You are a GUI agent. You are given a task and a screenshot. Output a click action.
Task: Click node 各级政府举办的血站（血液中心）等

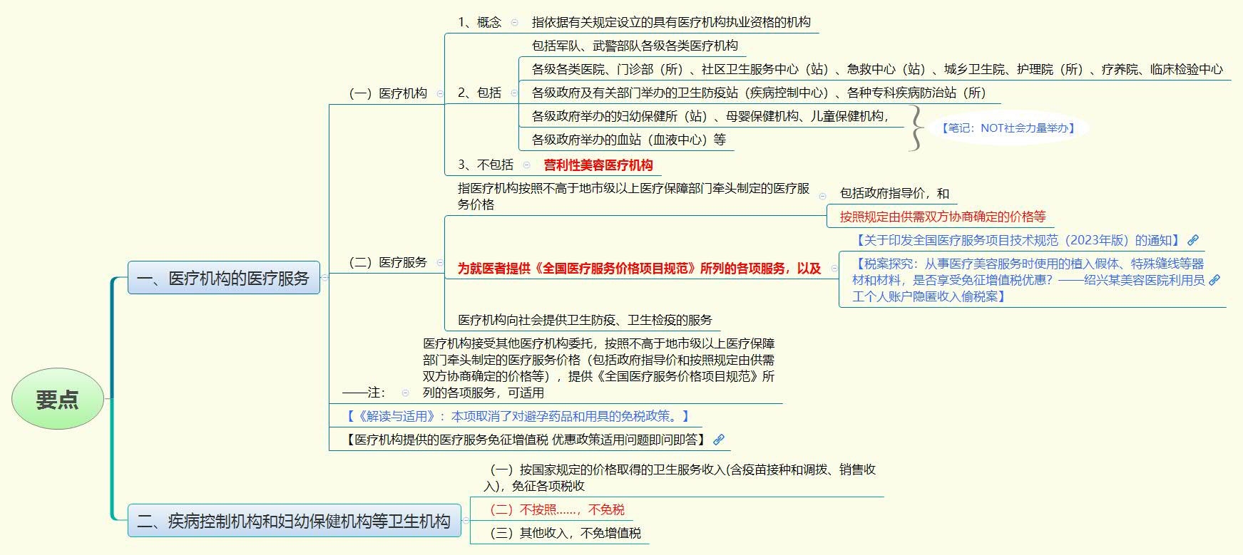[629, 140]
